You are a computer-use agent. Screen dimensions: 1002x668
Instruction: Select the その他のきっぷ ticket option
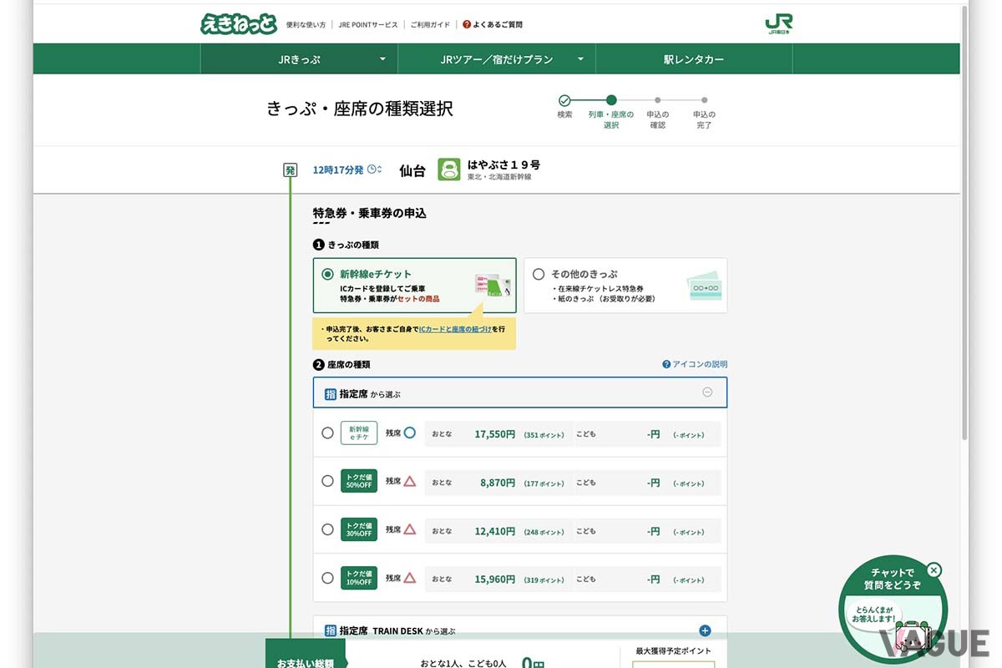[539, 275]
